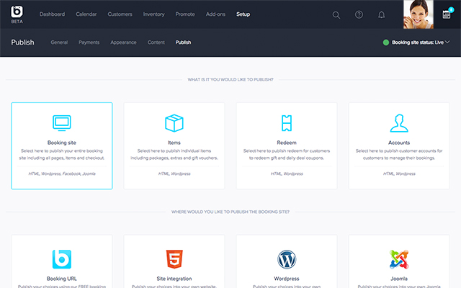Switch to the Payments tab
The height and width of the screenshot is (288, 461).
click(x=89, y=42)
